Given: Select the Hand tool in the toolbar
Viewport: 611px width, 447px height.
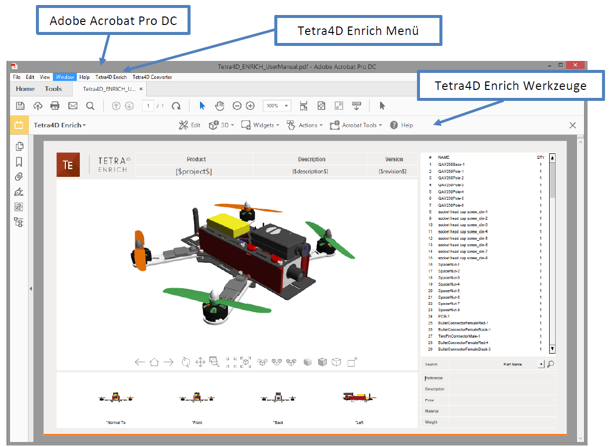Looking at the screenshot, I should point(219,106).
